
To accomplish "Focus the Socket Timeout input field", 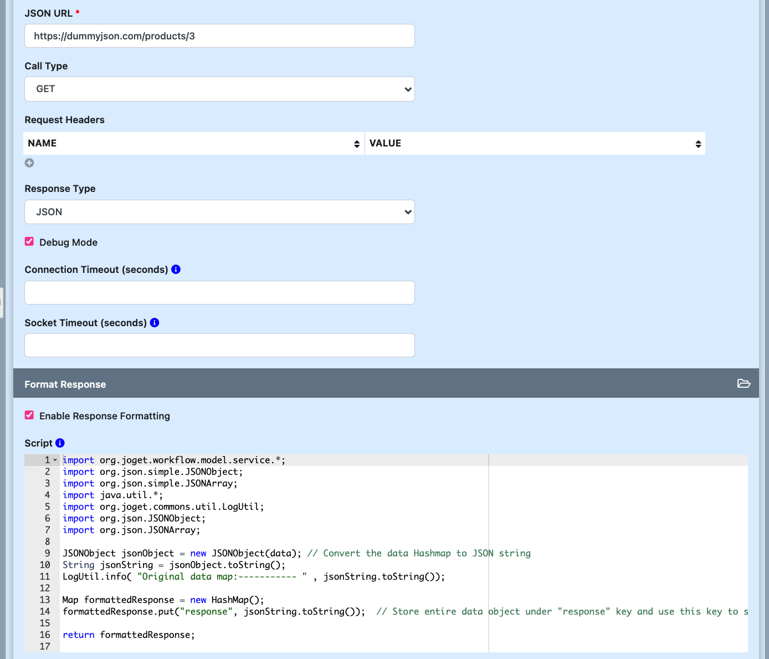I will click(219, 345).
